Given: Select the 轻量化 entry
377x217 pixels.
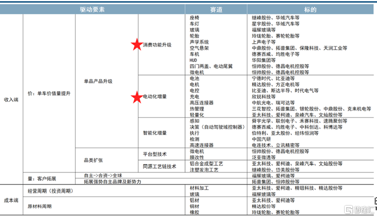Looking at the screenshot, I should pos(197,115).
